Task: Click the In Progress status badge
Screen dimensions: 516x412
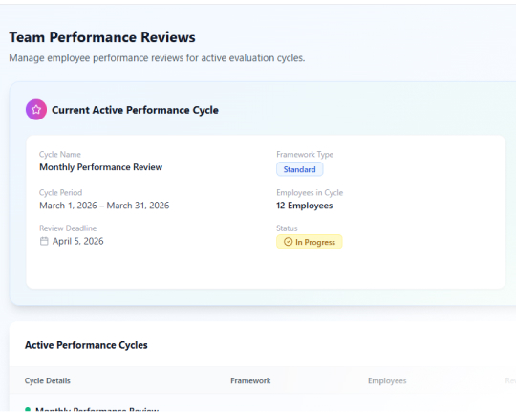Action: 309,242
